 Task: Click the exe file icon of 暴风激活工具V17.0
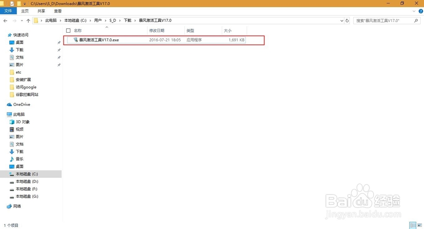click(76, 40)
